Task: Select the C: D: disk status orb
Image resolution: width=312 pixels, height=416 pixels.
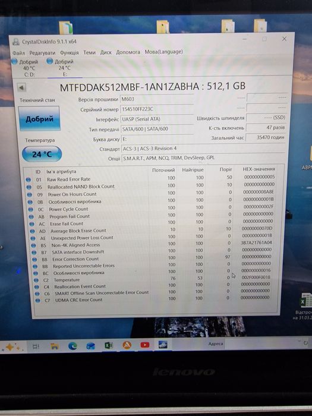Action: pyautogui.click(x=14, y=61)
